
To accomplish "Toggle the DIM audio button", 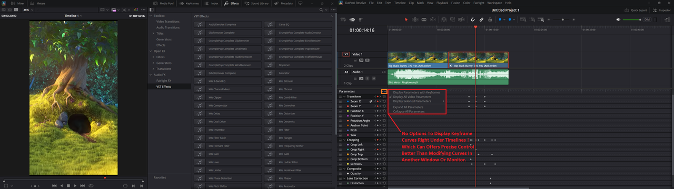I will 647,19.
